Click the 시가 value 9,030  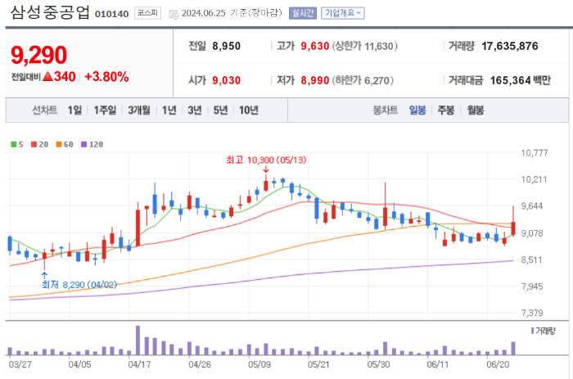[227, 80]
